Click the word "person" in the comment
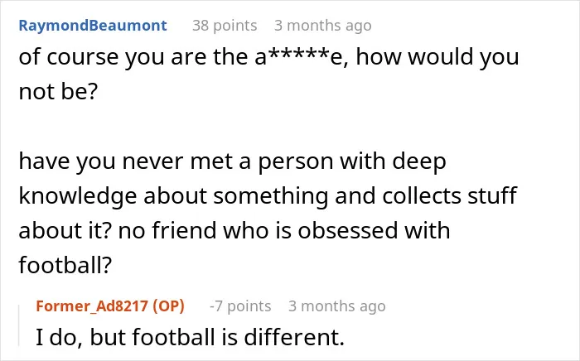 (x=296, y=161)
